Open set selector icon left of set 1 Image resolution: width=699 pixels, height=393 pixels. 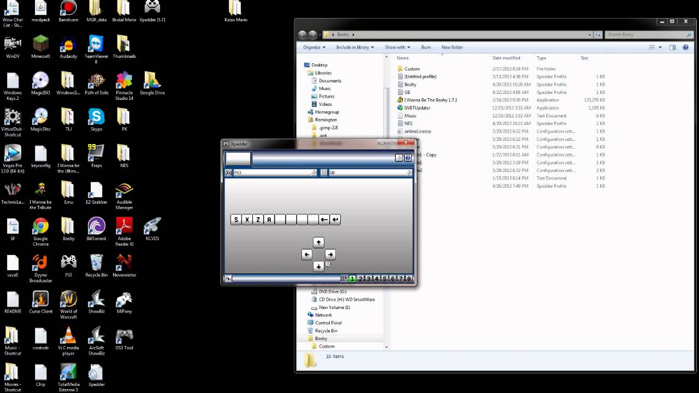click(344, 278)
